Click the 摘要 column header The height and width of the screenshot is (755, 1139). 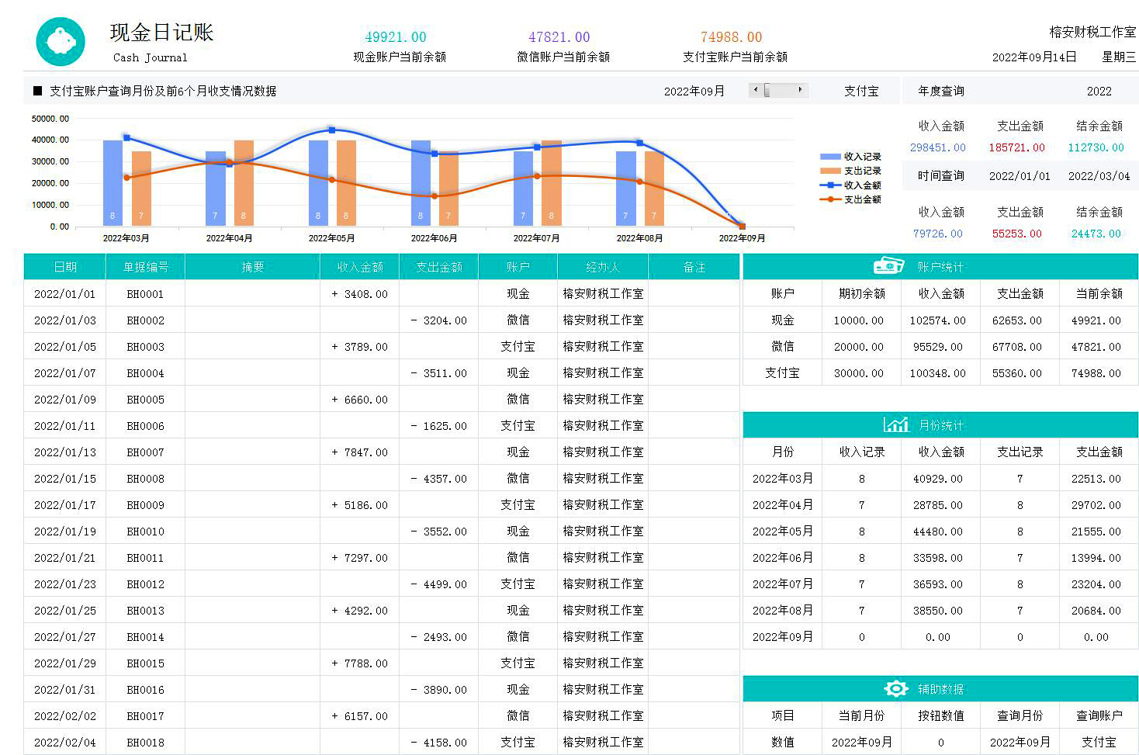tap(253, 267)
